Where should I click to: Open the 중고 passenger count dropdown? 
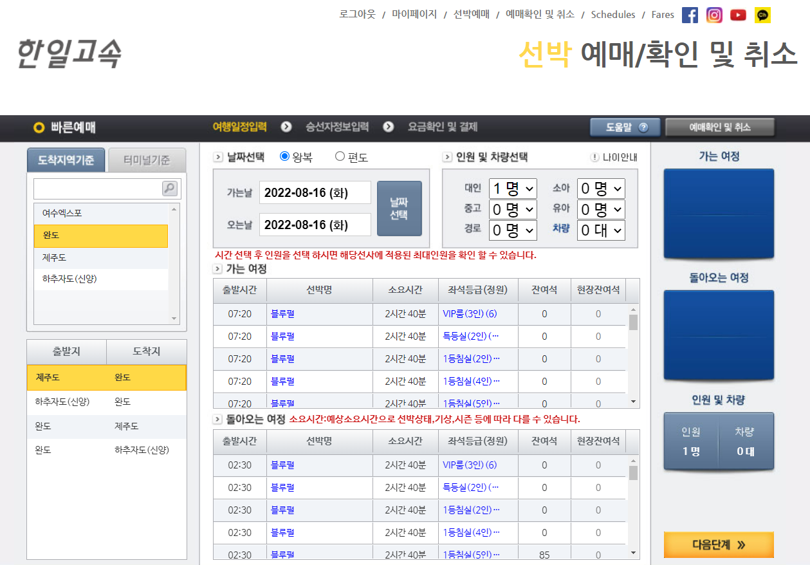coord(513,209)
